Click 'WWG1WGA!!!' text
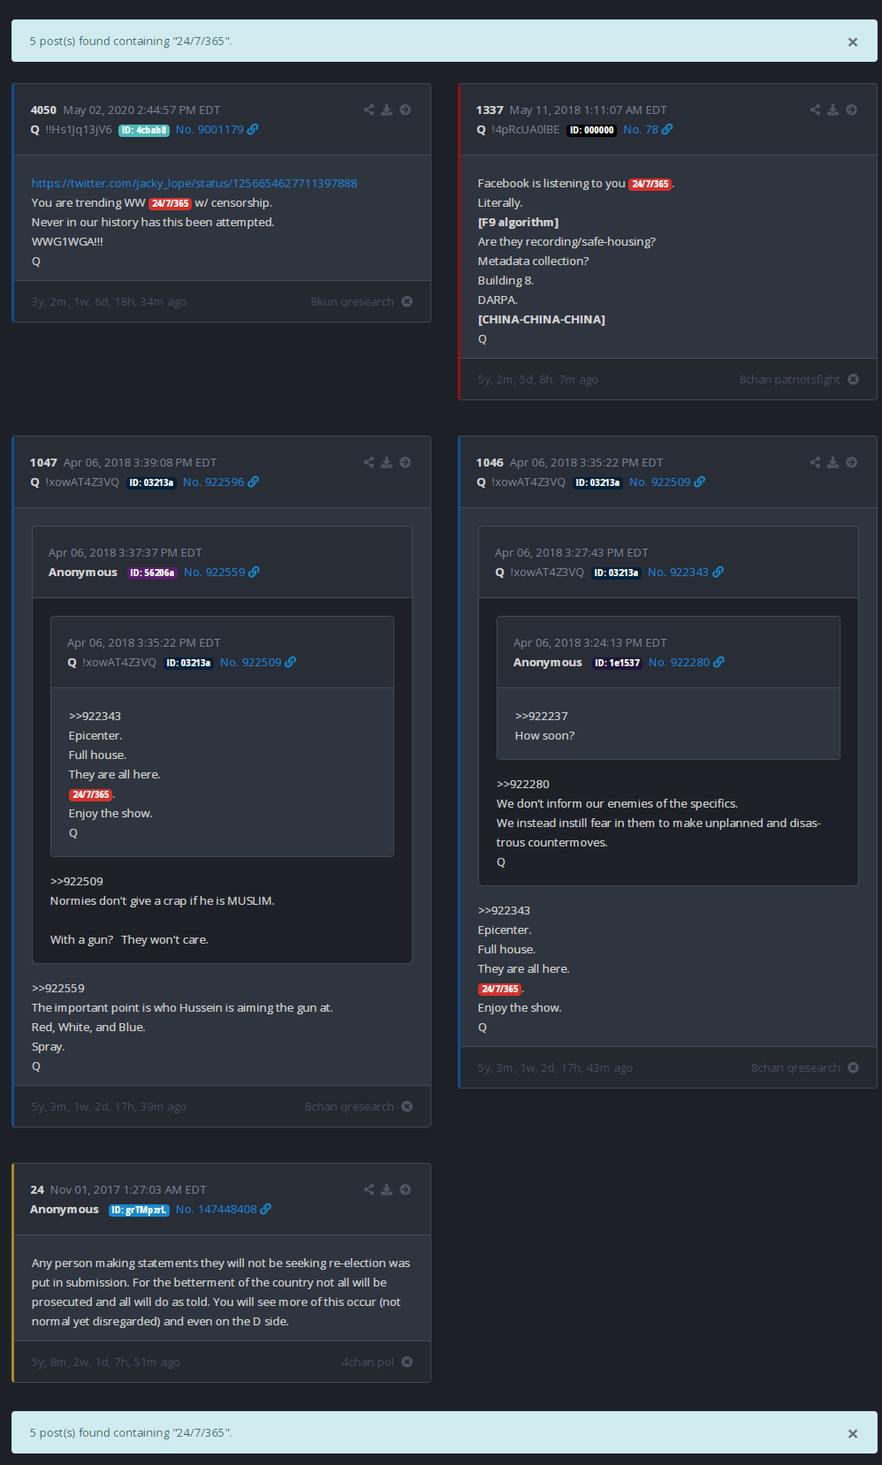Image resolution: width=882 pixels, height=1465 pixels. click(x=67, y=241)
